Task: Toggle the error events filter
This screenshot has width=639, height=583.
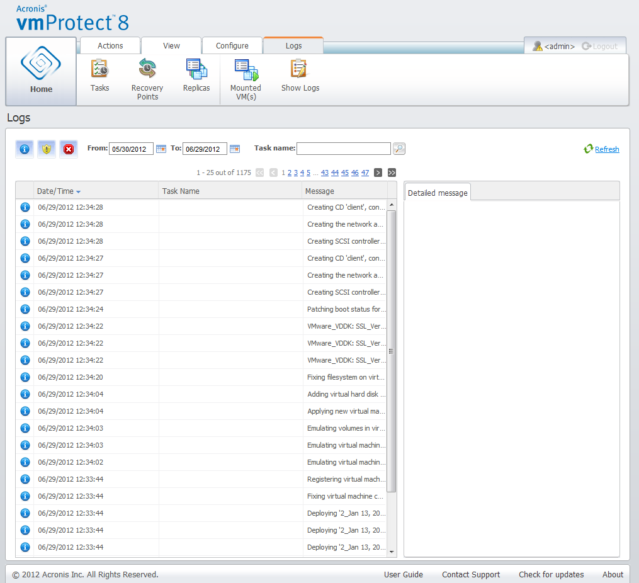Action: point(69,149)
